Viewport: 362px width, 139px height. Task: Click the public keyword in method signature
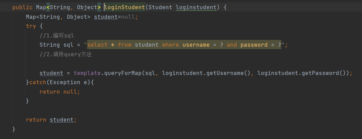[22, 7]
